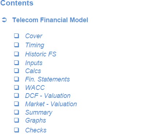Go to the Timing sheet
This screenshot has width=168, height=139.
point(35,45)
